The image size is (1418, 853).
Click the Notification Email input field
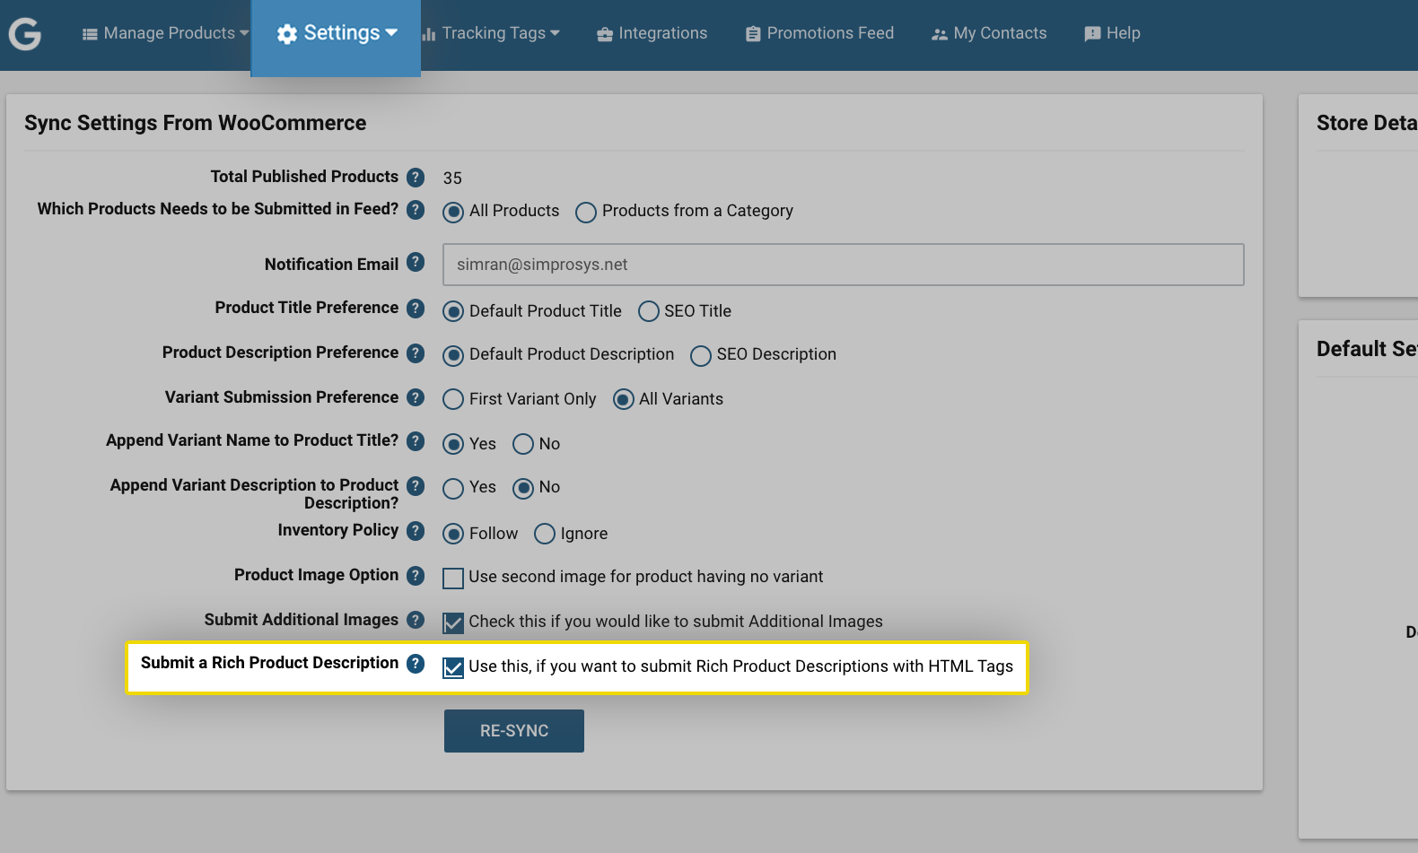[x=844, y=265]
